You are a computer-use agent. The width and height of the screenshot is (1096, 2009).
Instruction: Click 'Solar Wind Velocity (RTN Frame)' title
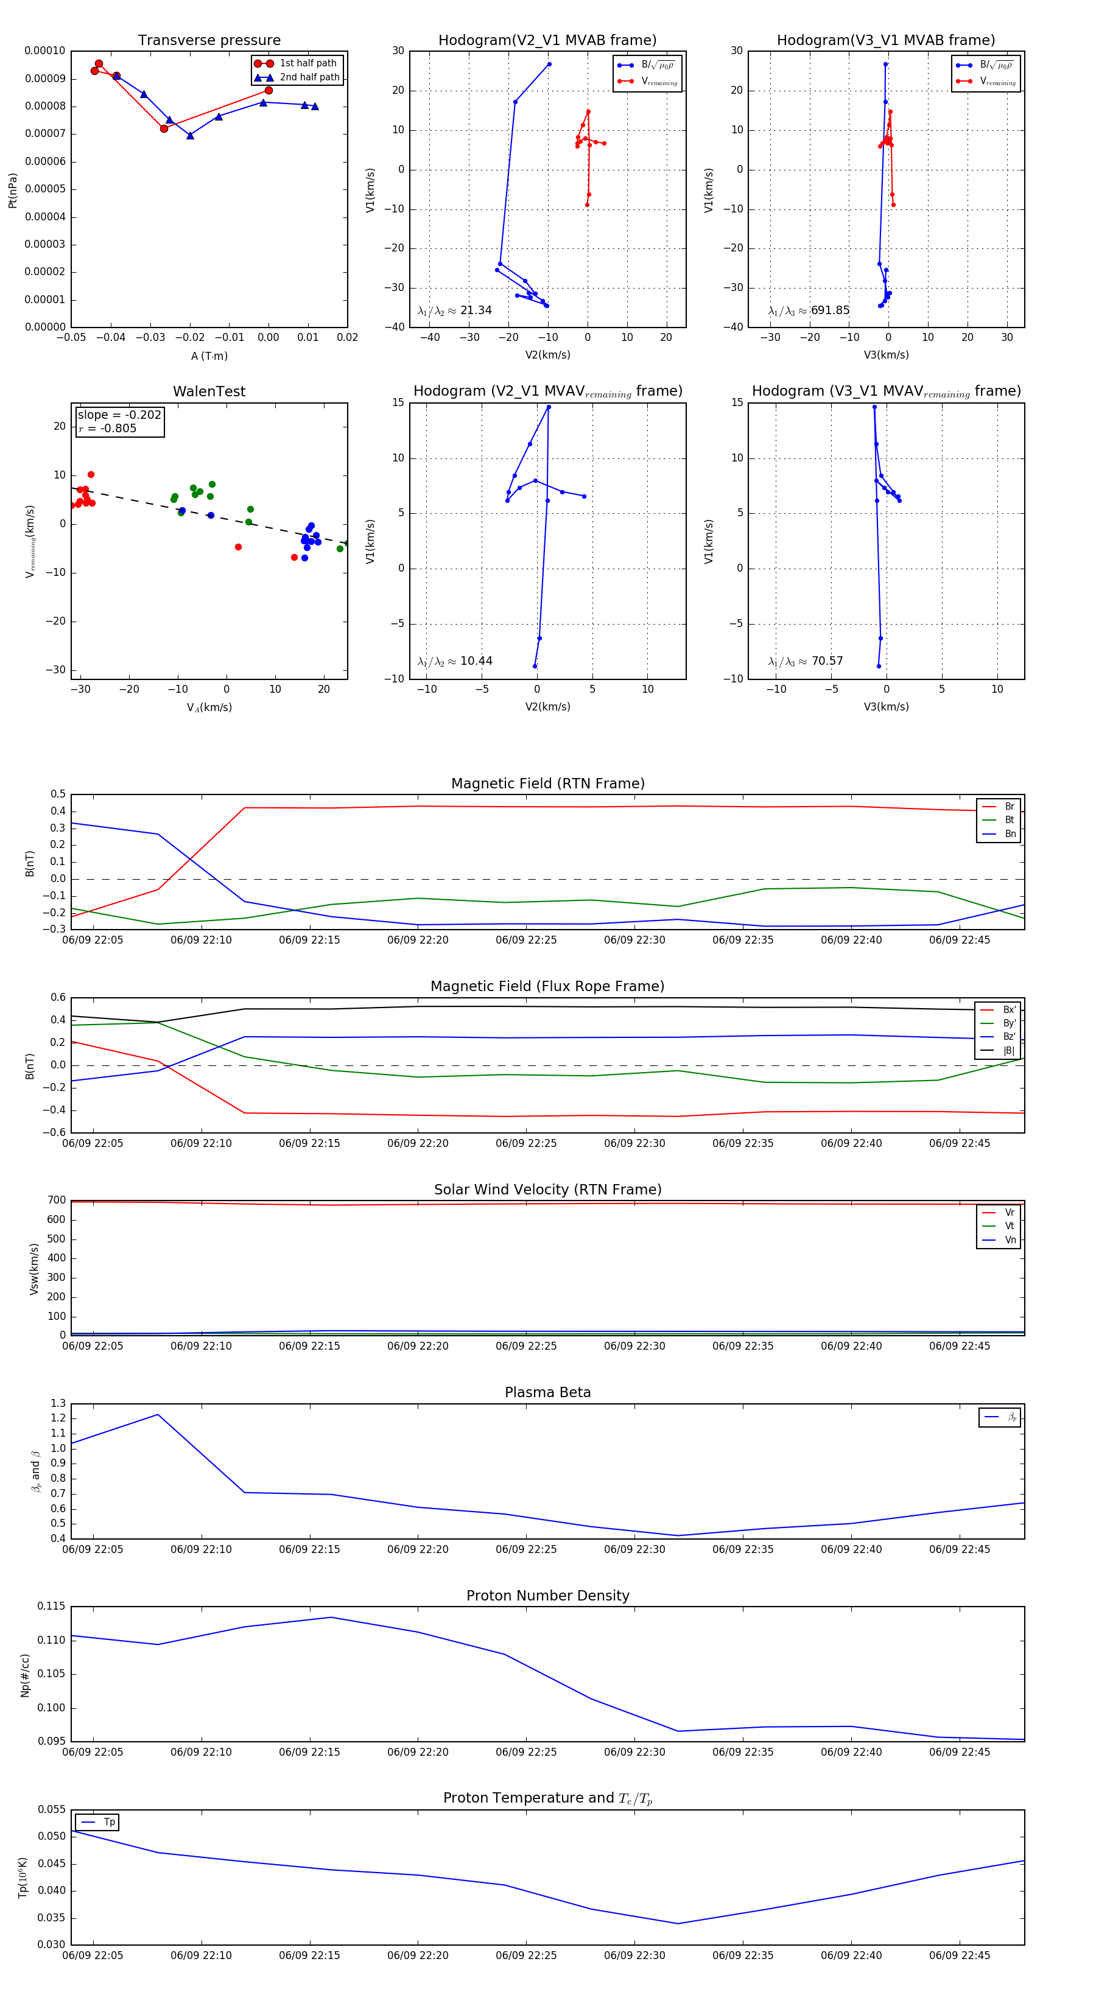(547, 1190)
